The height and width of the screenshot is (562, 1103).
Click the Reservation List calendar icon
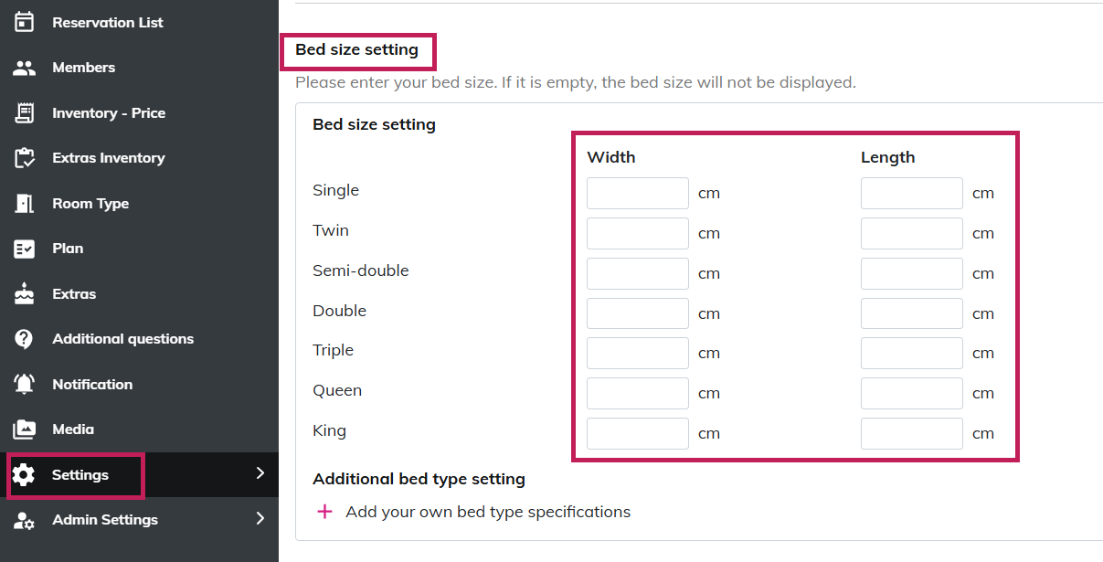tap(25, 22)
